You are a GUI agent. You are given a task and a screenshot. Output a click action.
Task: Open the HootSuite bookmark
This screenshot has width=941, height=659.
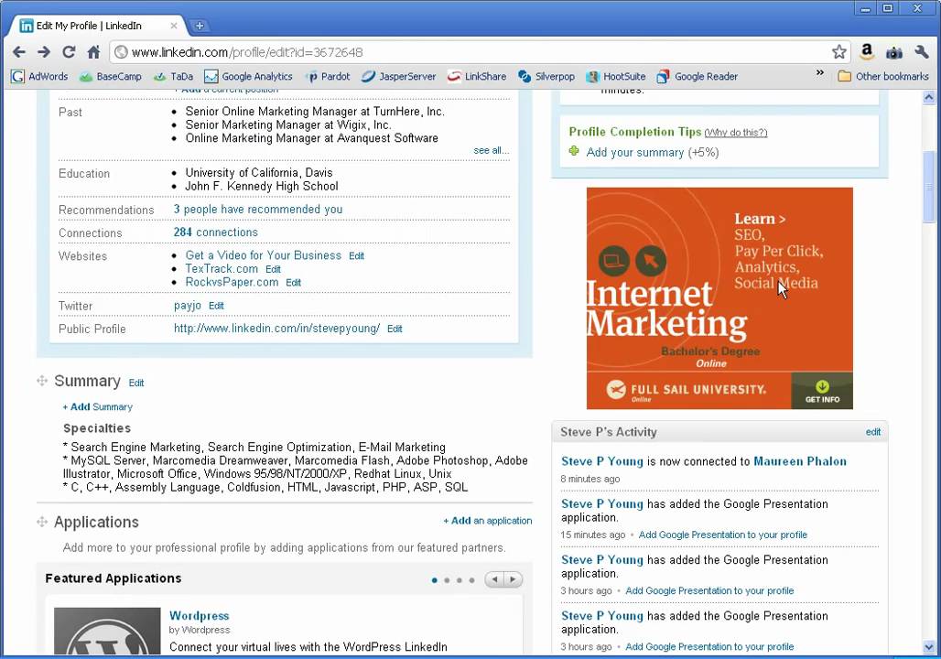click(616, 76)
